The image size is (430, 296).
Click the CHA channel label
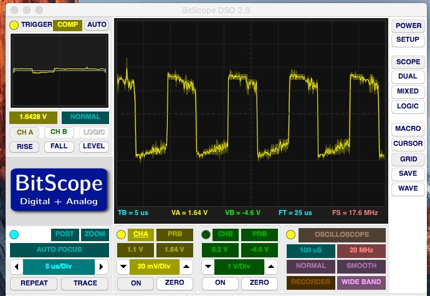click(141, 234)
